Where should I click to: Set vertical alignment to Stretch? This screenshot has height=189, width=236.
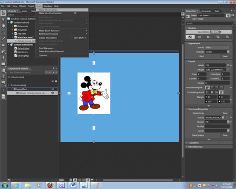[221, 92]
